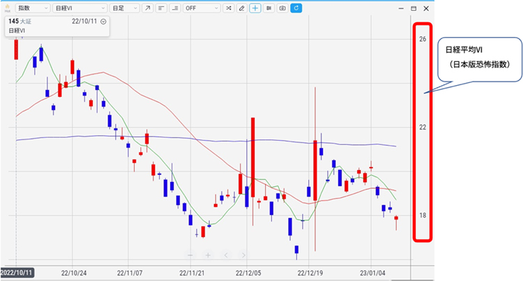Click the 22/10/24 date axis label
Screen dimensions: 523x281
(x=74, y=273)
